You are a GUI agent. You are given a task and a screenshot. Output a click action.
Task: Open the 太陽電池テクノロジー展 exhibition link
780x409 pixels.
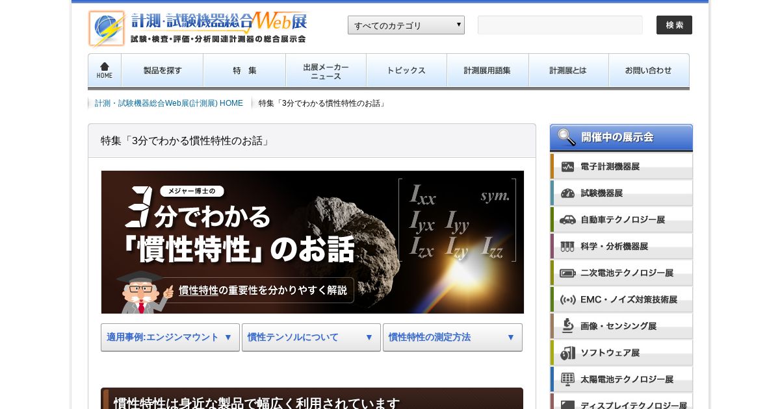(x=621, y=379)
